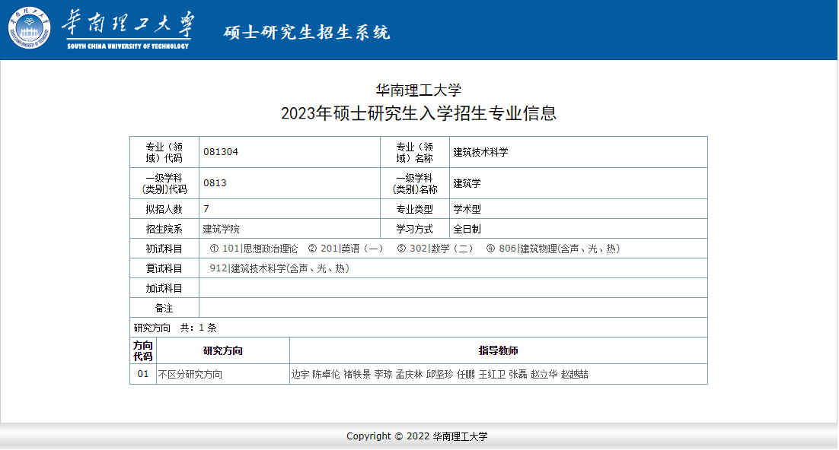Image resolution: width=839 pixels, height=450 pixels.
Task: Click the 华南理工大学 calligraphy logo in header
Action: tap(129, 30)
